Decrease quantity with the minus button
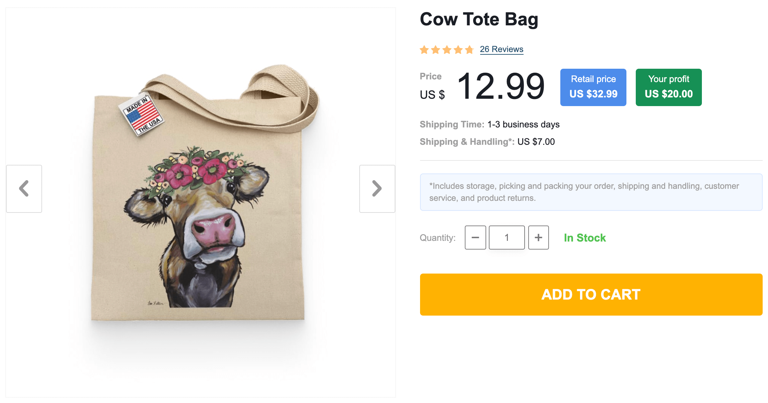The width and height of the screenshot is (768, 403). pyautogui.click(x=475, y=238)
